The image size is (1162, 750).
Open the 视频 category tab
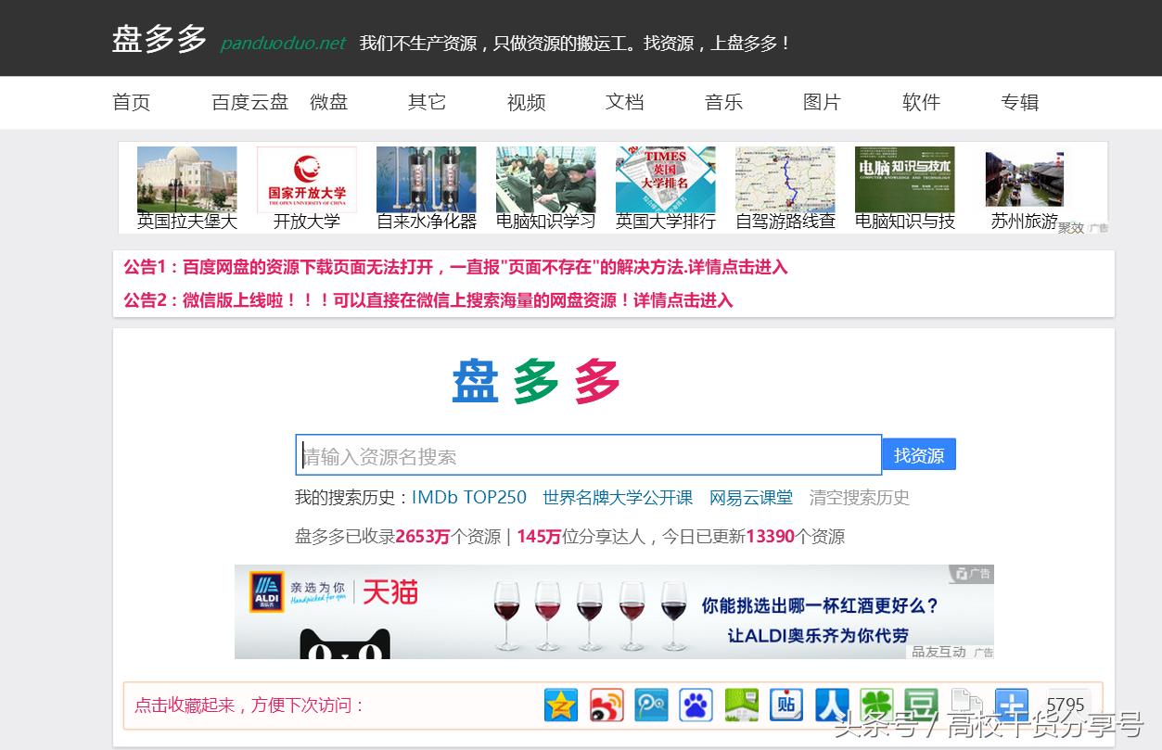pyautogui.click(x=525, y=103)
